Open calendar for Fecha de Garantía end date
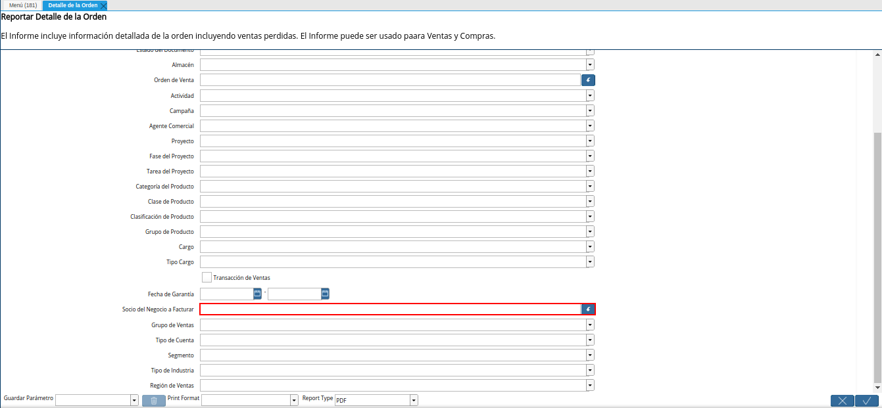Screen dimensions: 882x408 click(x=325, y=294)
